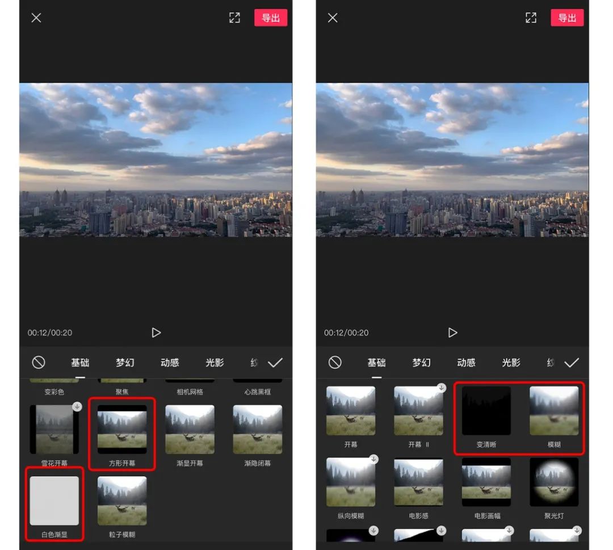Click the 聚焦 effect label
The height and width of the screenshot is (550, 613).
122,392
